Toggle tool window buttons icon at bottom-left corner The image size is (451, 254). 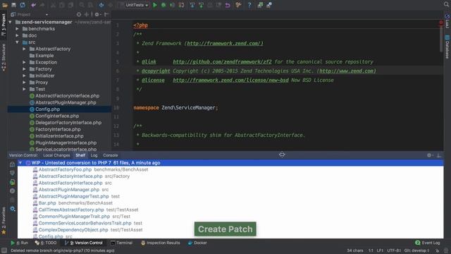(x=4, y=250)
